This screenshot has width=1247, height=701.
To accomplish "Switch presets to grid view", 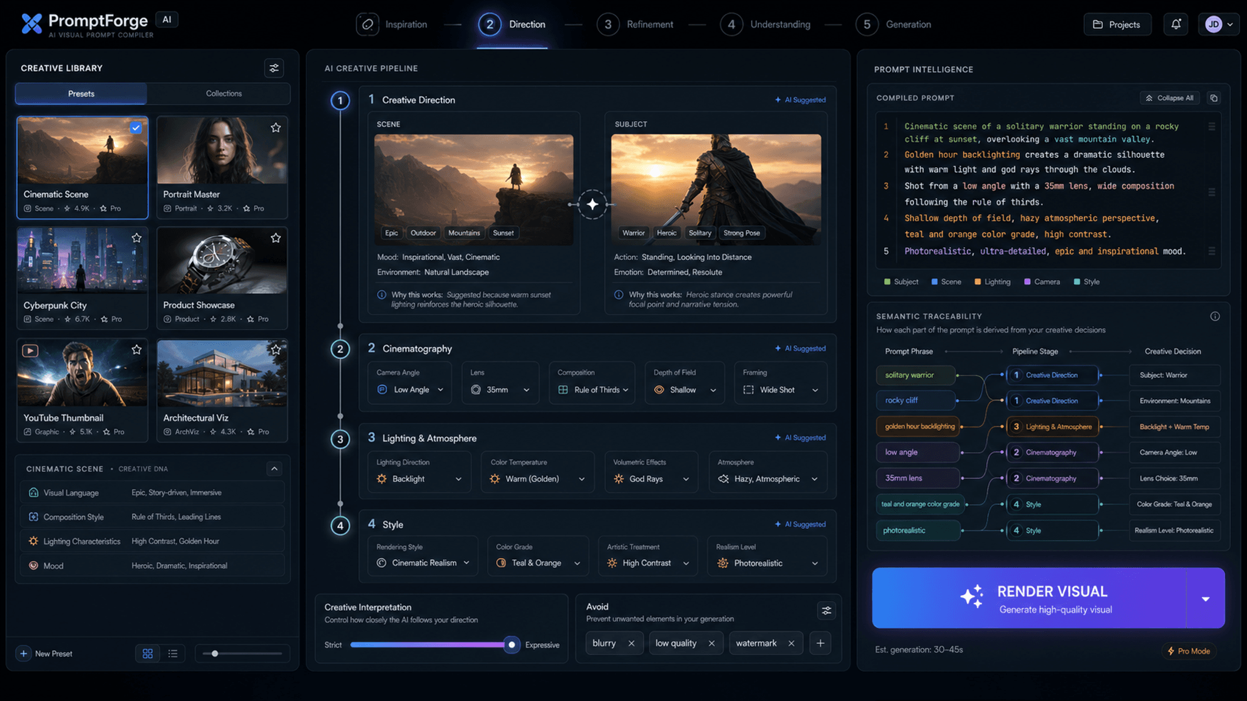I will tap(147, 654).
